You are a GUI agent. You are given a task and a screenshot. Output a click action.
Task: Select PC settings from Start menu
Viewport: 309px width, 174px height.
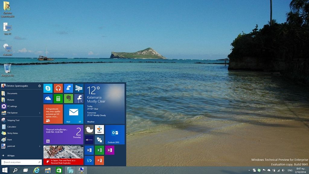pyautogui.click(x=12, y=106)
